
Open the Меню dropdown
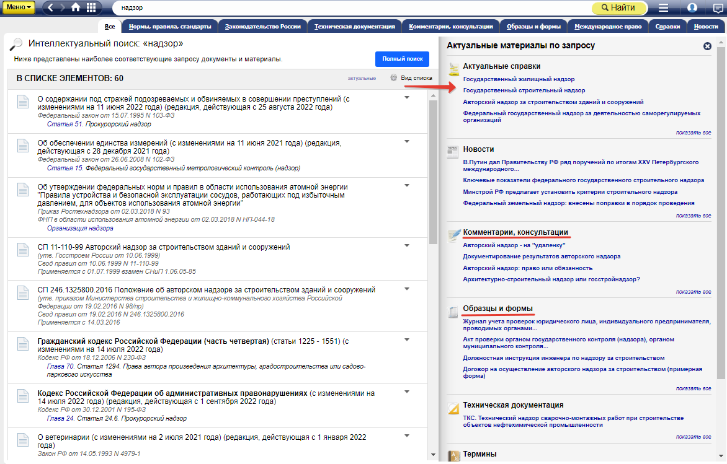20,7
